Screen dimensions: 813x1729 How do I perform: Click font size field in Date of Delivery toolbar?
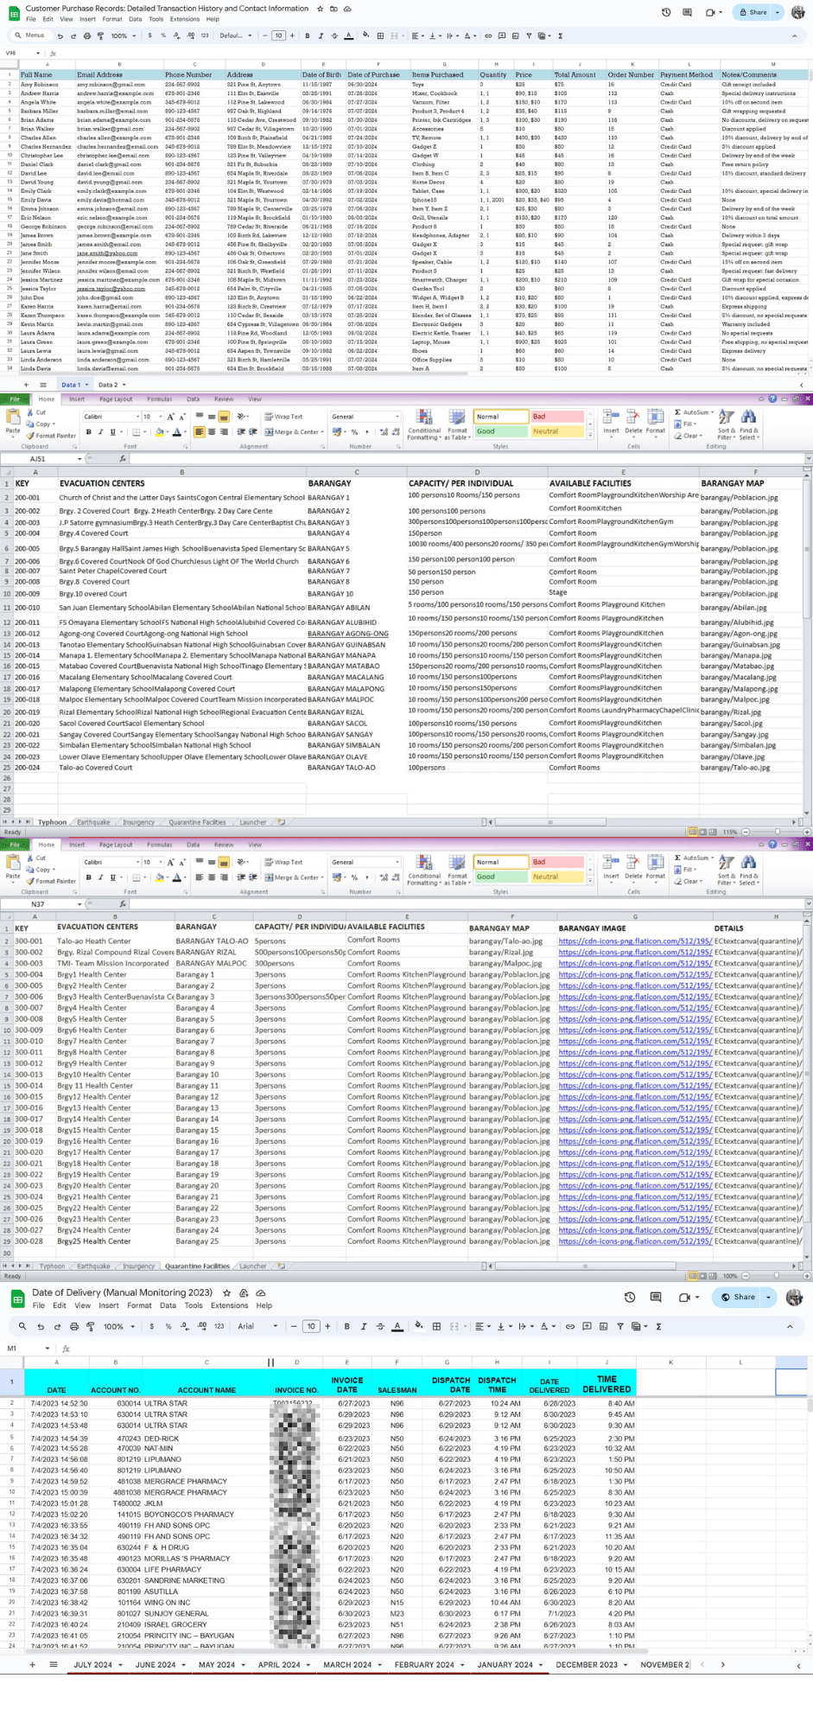(x=311, y=1326)
